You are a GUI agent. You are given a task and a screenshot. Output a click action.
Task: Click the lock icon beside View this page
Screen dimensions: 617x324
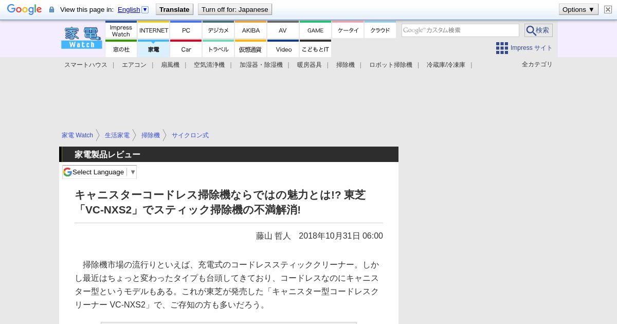[x=51, y=10]
